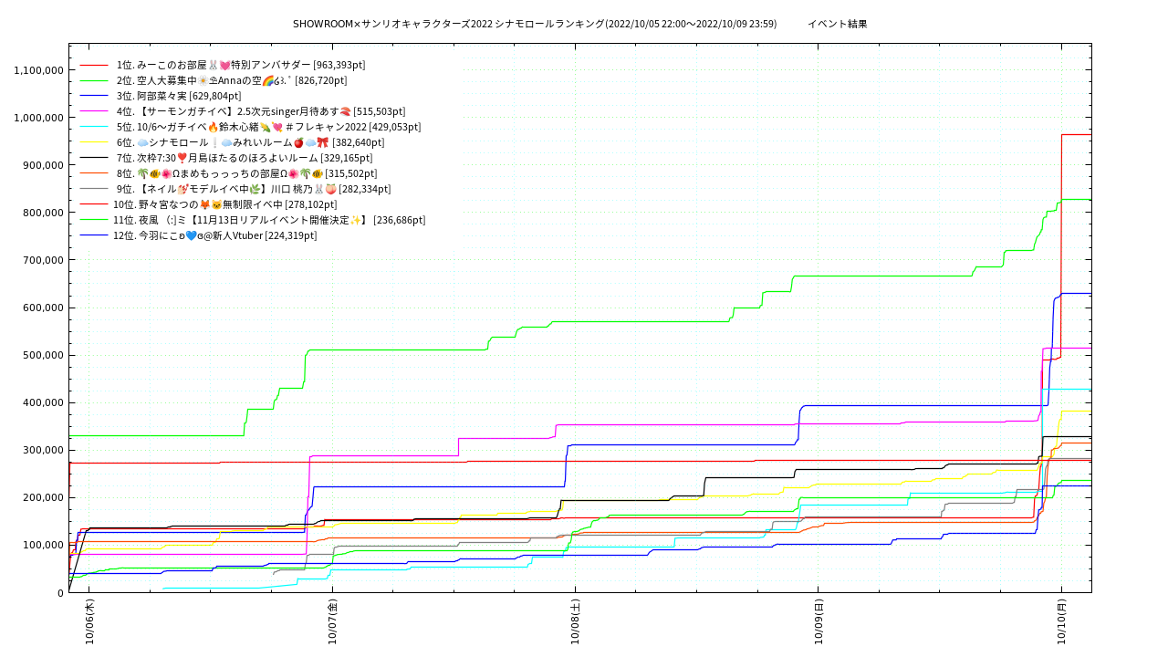
Task: Click the green line swatch beside 11位
Action: tap(94, 221)
